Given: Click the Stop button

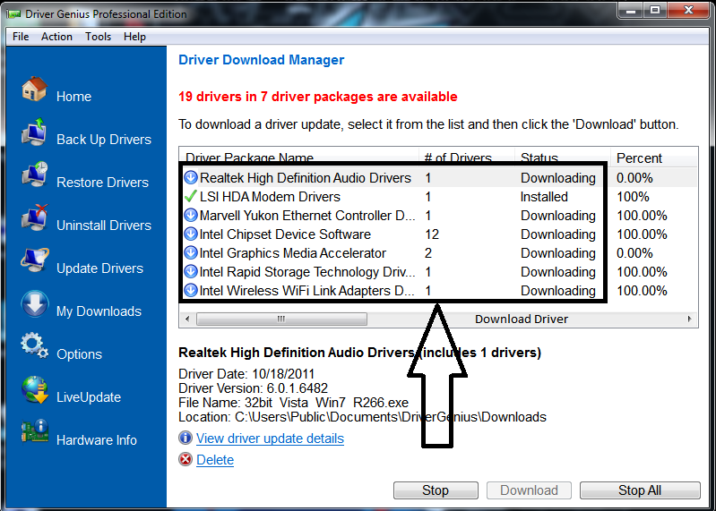Looking at the screenshot, I should (x=436, y=490).
